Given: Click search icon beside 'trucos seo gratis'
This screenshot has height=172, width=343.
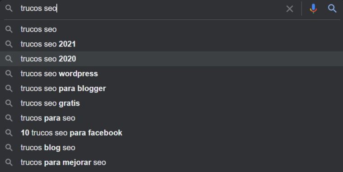Looking at the screenshot, I should click(9, 103).
